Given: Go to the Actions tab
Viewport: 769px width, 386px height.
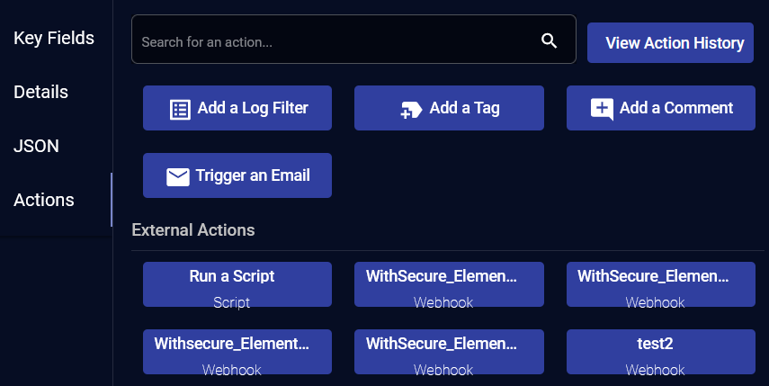Looking at the screenshot, I should click(x=44, y=200).
